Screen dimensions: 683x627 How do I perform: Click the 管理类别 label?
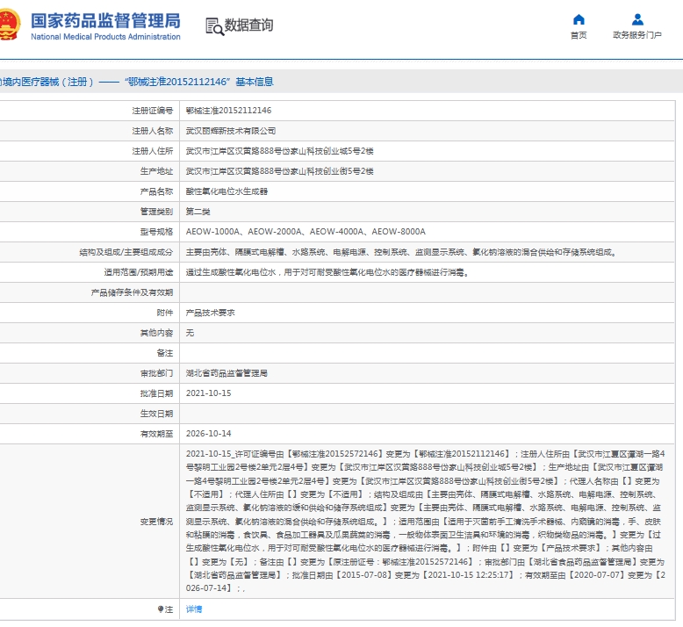click(156, 212)
